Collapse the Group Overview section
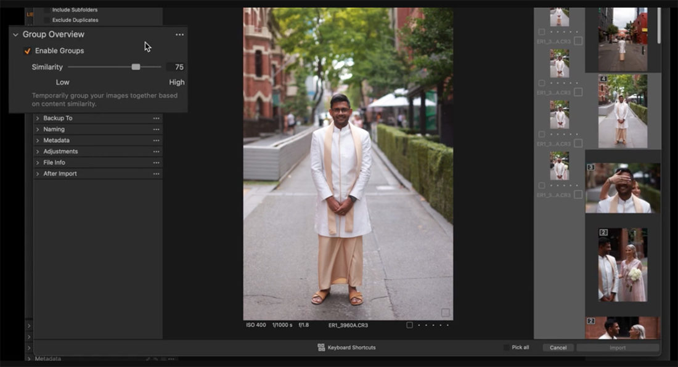This screenshot has width=678, height=367. point(15,34)
